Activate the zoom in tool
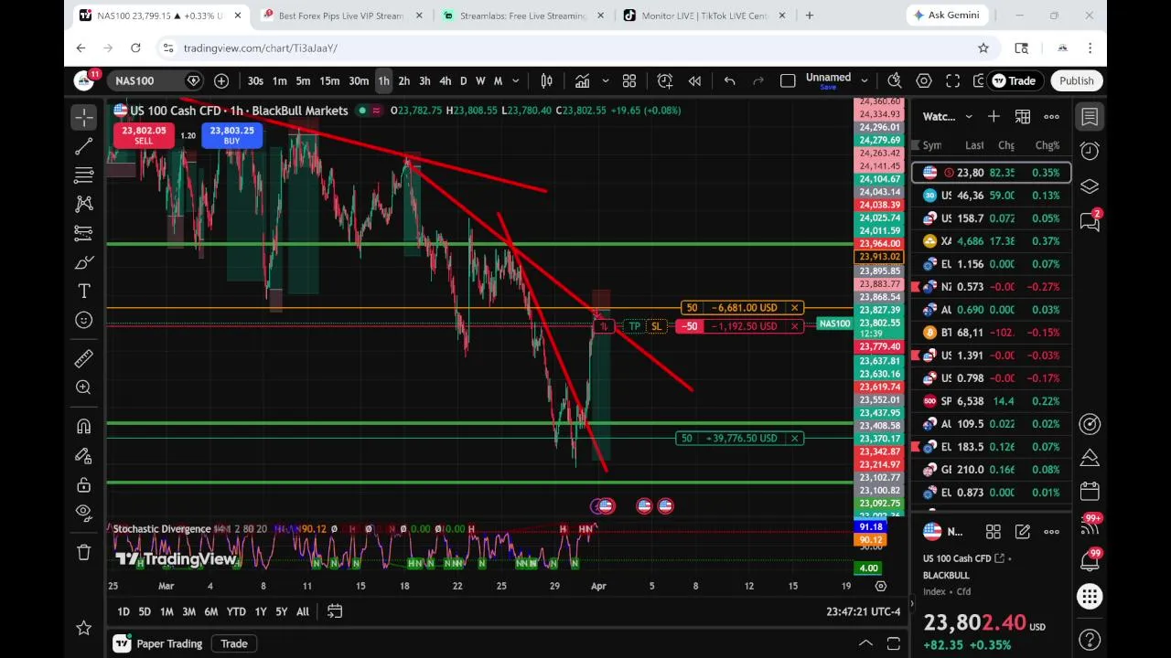This screenshot has height=658, width=1171. (84, 387)
